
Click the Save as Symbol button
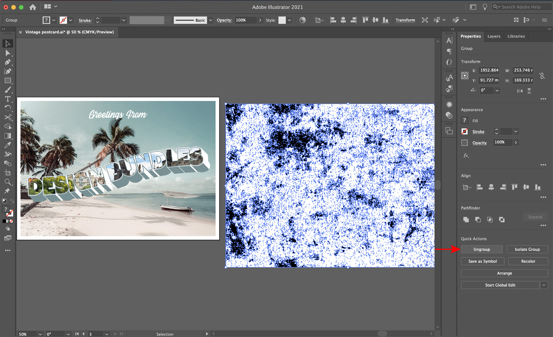coord(482,261)
